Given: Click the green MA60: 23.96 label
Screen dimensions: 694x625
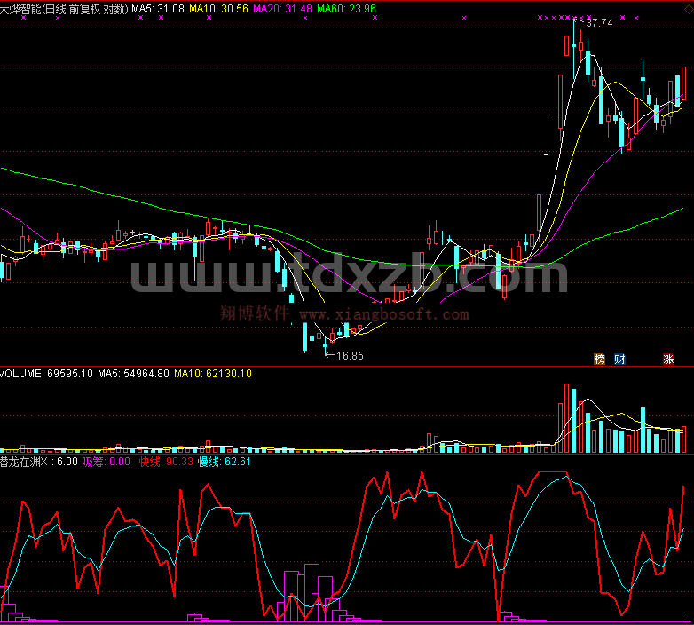Looking at the screenshot, I should point(347,9).
